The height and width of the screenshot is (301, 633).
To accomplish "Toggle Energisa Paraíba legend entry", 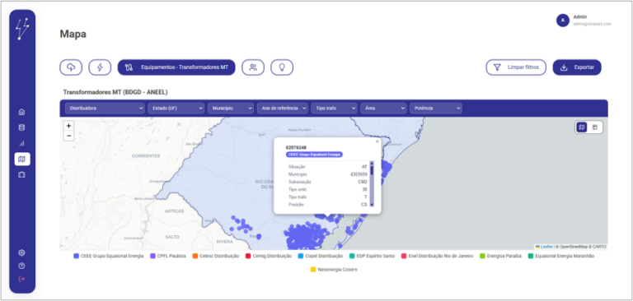I will coord(500,257).
